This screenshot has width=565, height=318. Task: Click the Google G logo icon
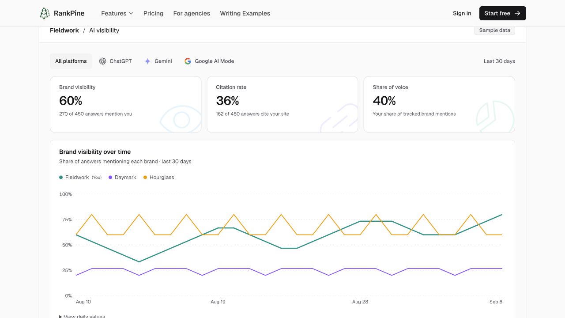(188, 61)
